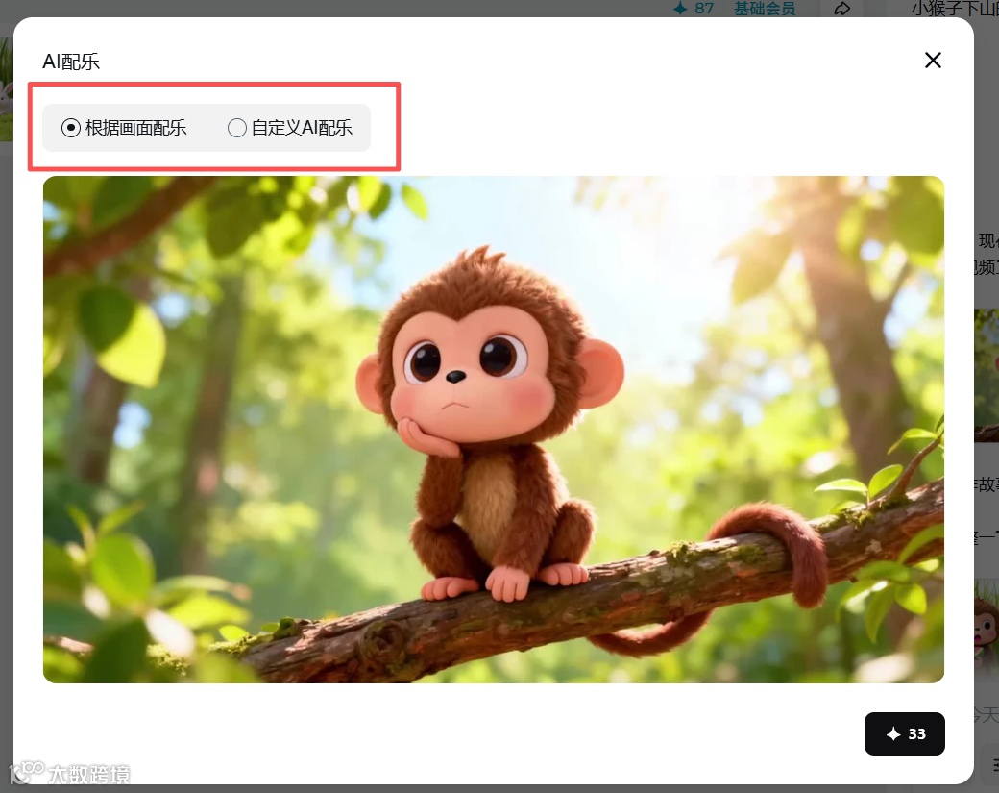999x793 pixels.
Task: Click the monkey preview image
Action: click(493, 429)
